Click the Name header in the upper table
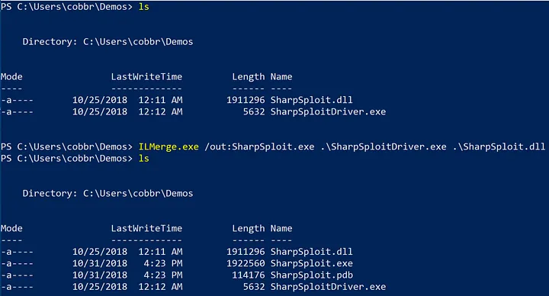 pyautogui.click(x=281, y=77)
